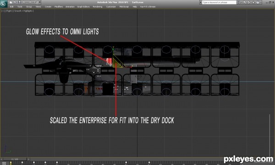Click the next frame arrow on time slider
Viewport: 275px width, 165px height.
[28, 159]
